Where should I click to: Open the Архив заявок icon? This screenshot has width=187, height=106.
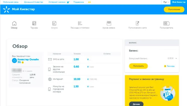click(109, 23)
